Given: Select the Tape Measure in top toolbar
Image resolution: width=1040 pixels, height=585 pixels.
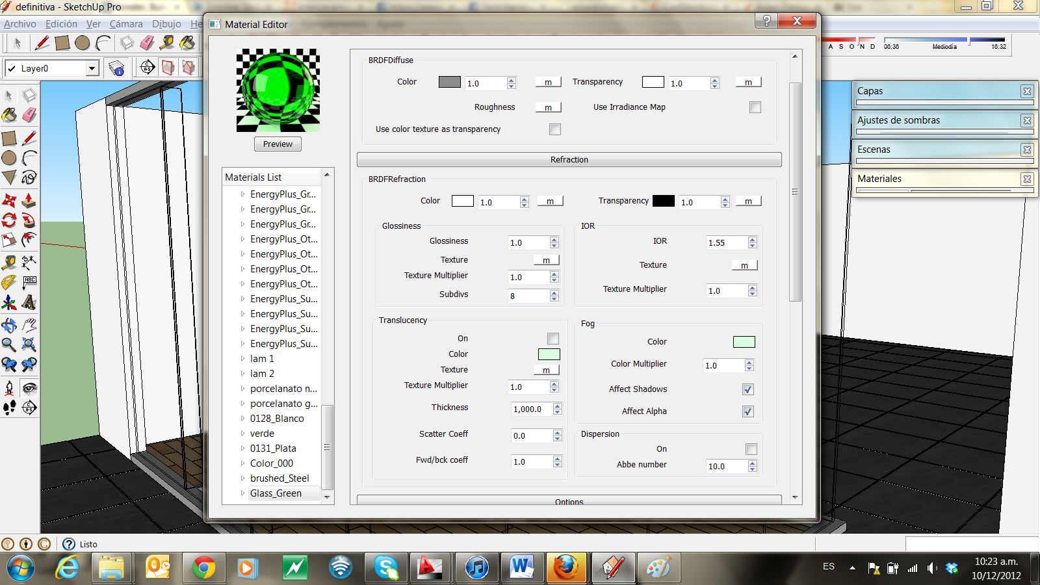Looking at the screenshot, I should (167, 43).
